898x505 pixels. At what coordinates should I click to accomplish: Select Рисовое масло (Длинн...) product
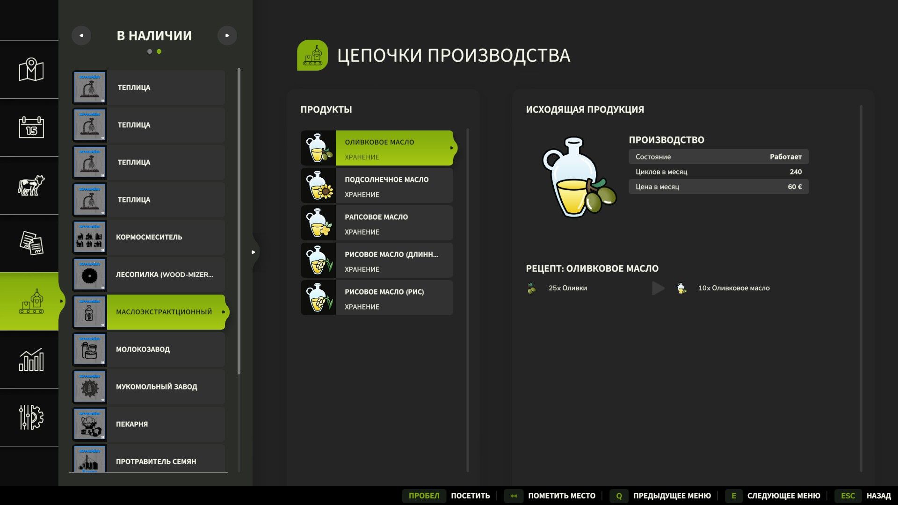[377, 260]
